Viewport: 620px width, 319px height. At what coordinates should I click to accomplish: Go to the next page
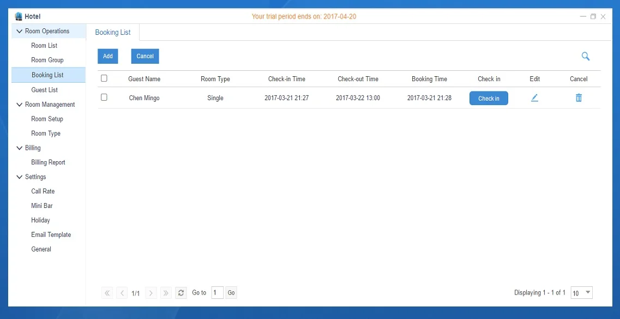click(151, 293)
